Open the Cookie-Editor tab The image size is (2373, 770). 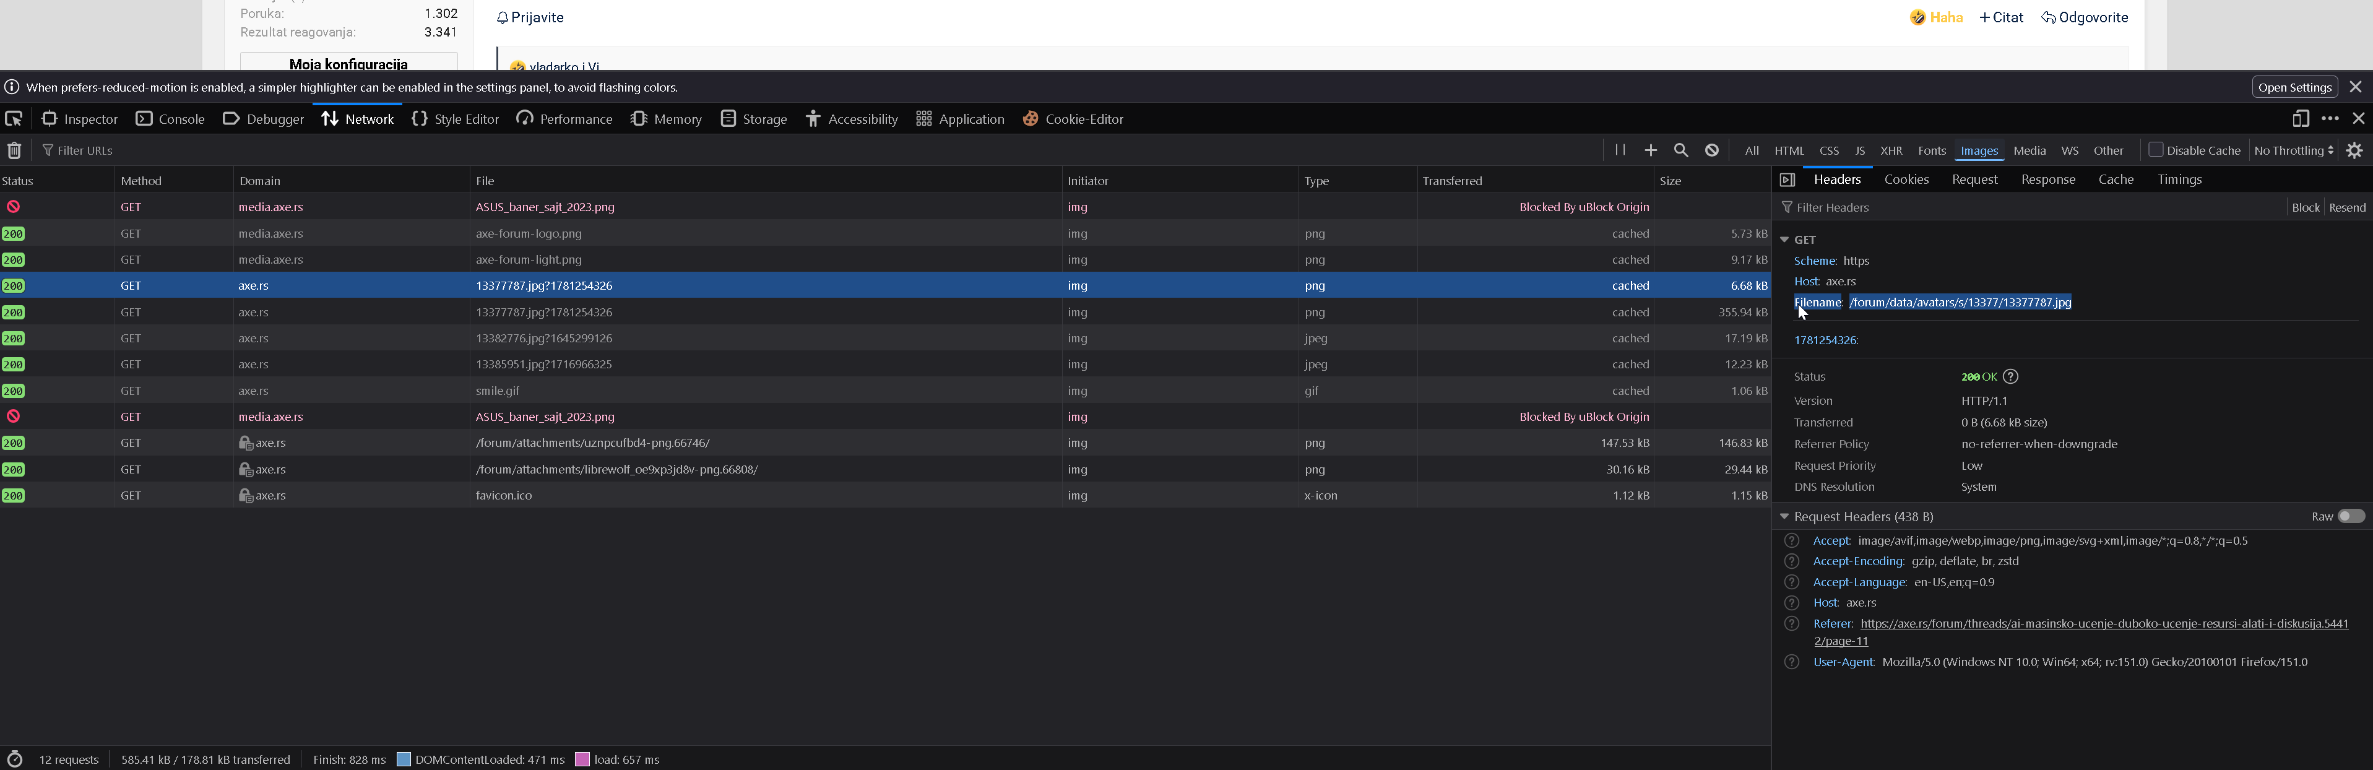[x=1073, y=119]
